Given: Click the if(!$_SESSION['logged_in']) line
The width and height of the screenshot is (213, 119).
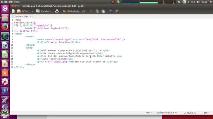Looking at the screenshot, I should (x=33, y=25).
